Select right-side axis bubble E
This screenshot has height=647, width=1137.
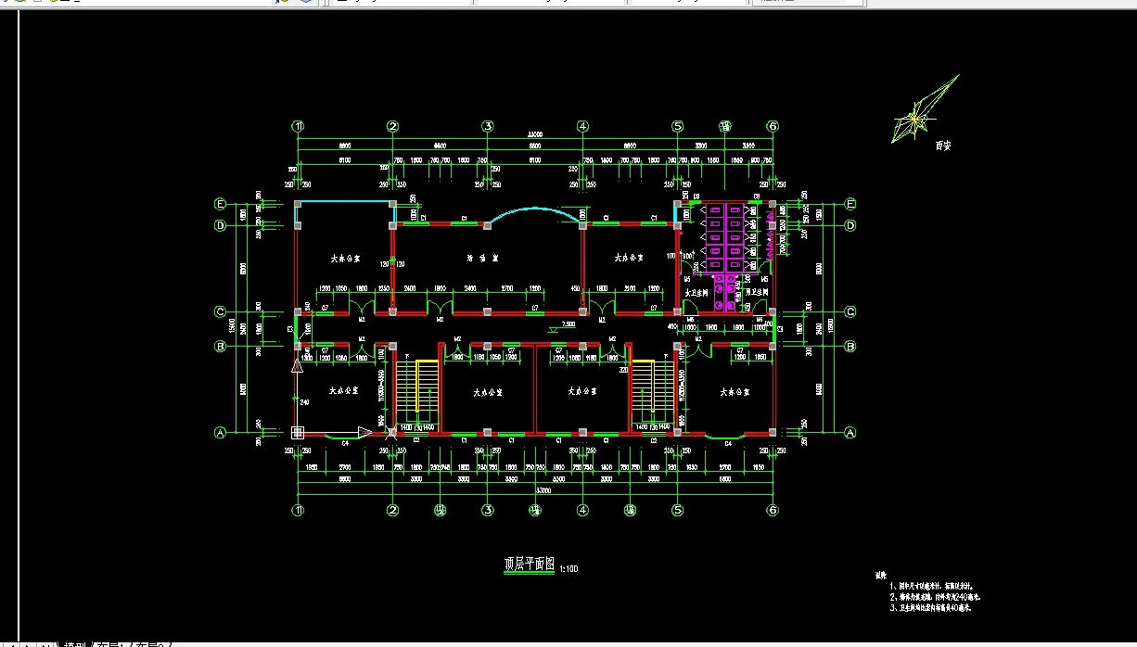[x=850, y=204]
